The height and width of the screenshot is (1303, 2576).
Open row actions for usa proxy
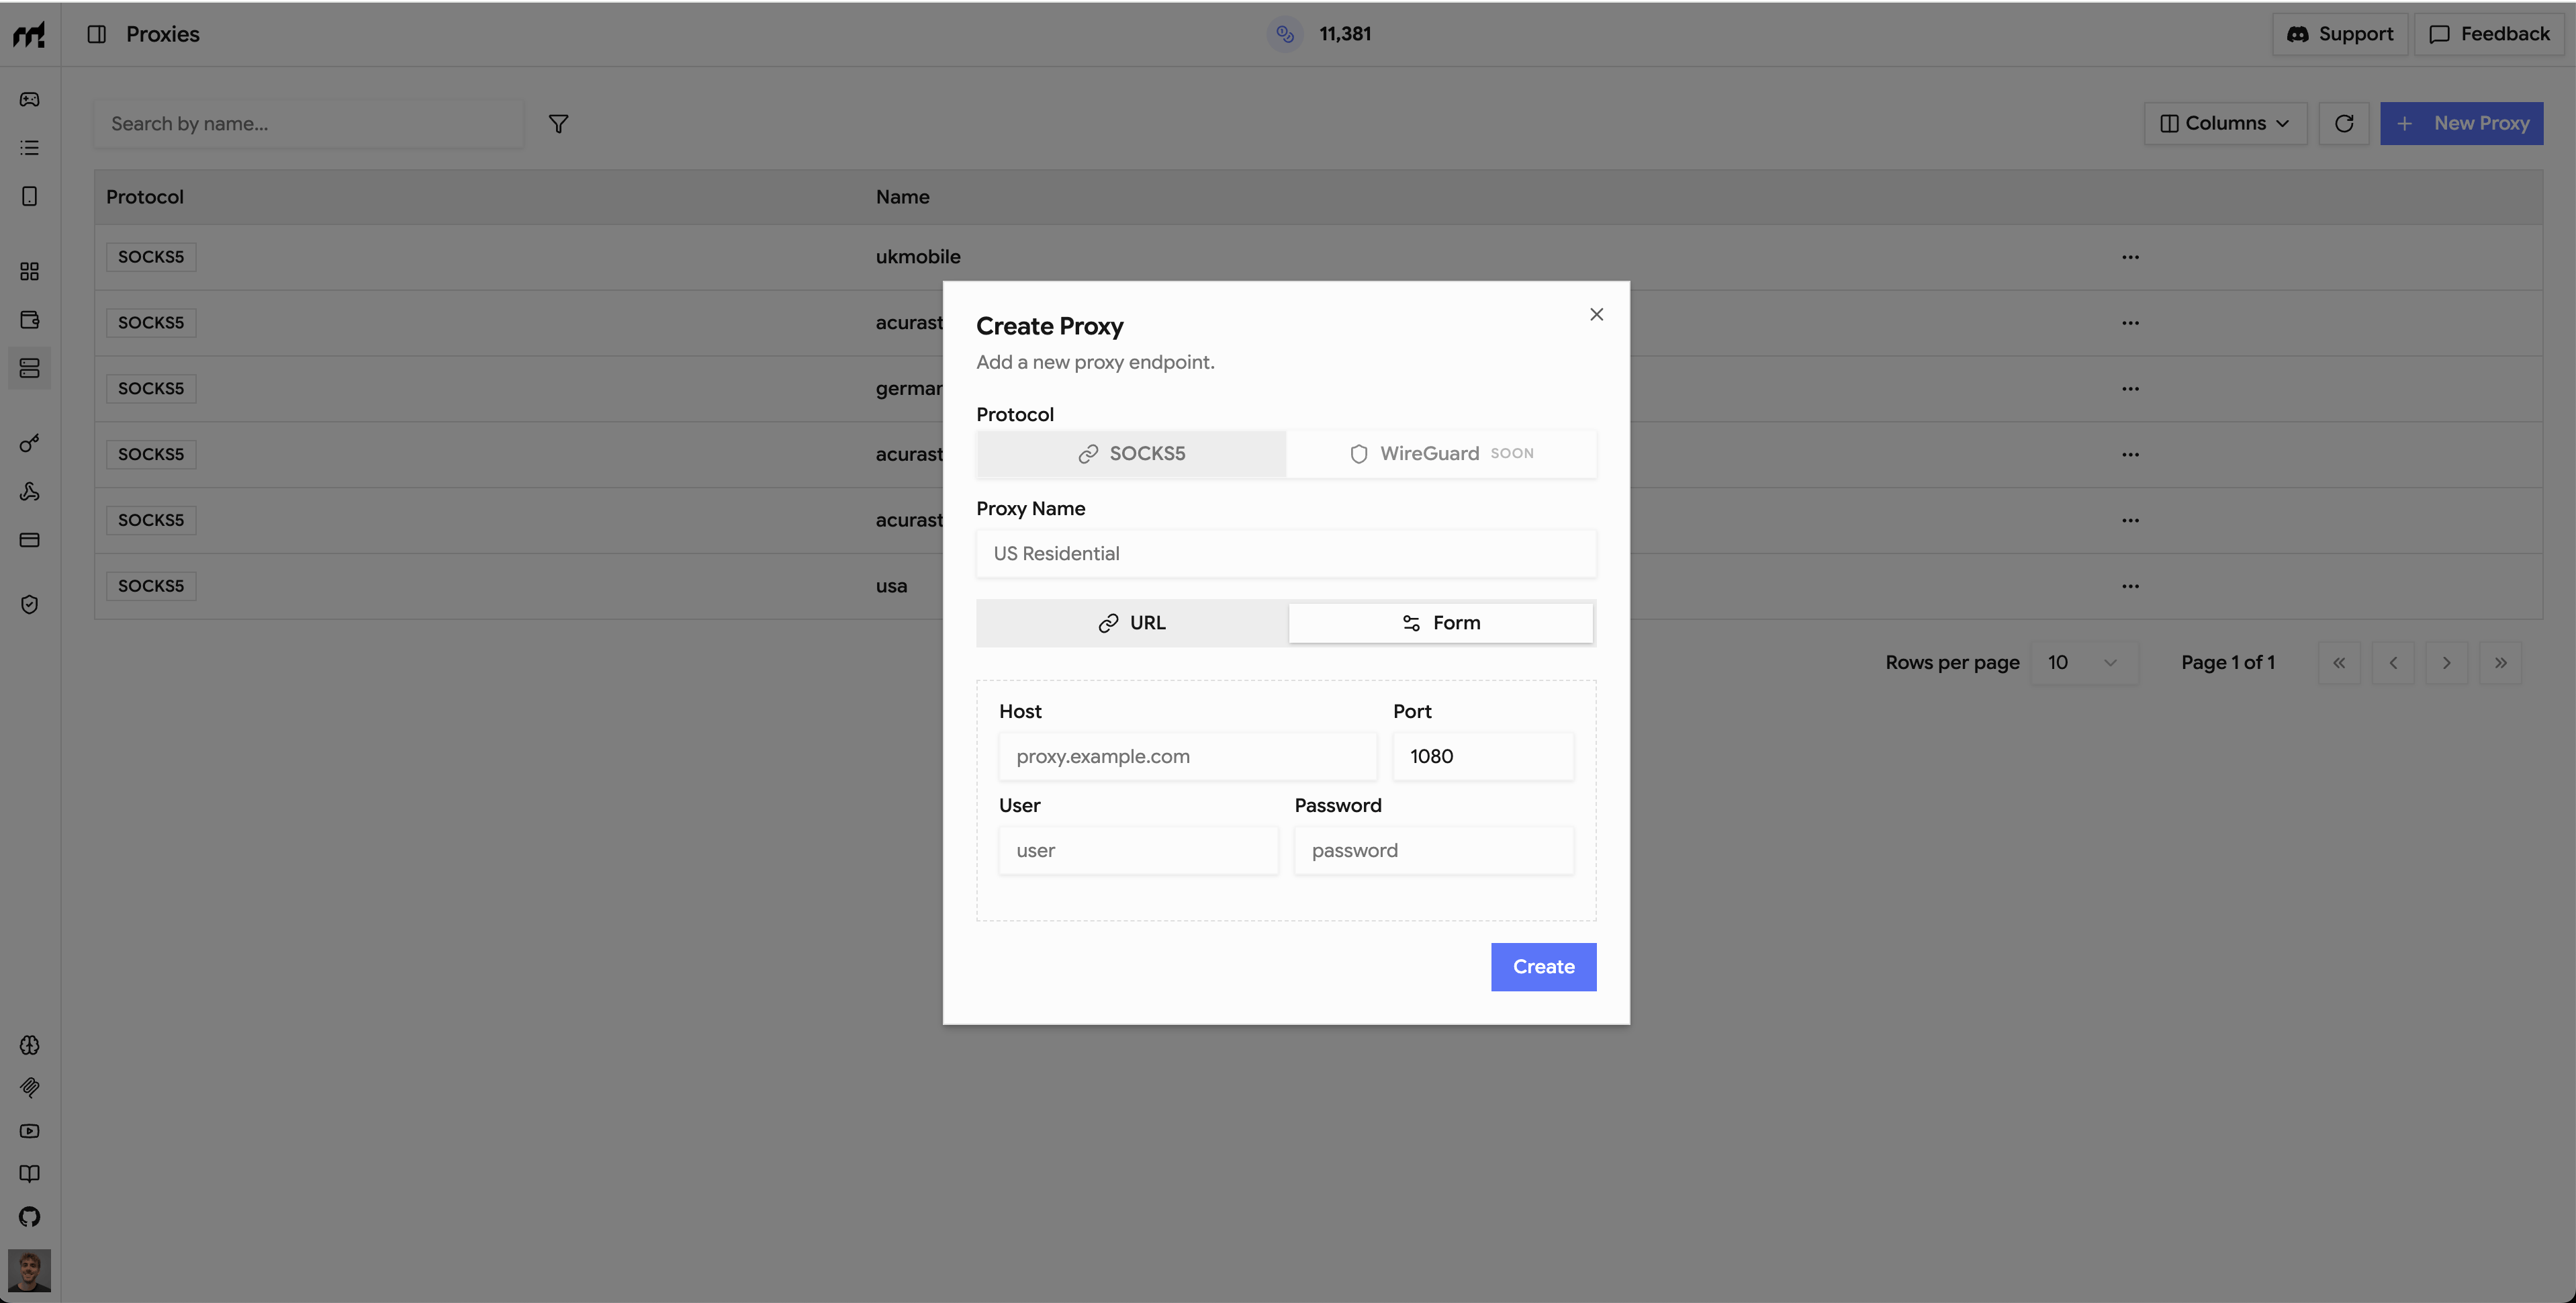click(x=2130, y=586)
